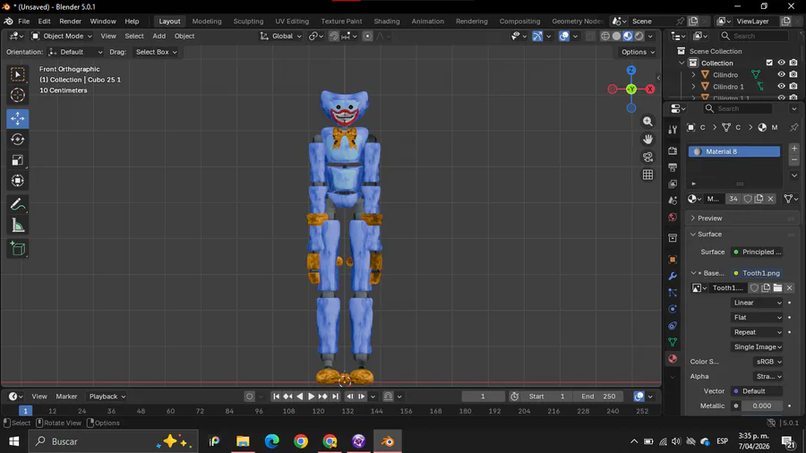Open the Sculpting workspace tab
This screenshot has height=453, width=806.
[248, 21]
